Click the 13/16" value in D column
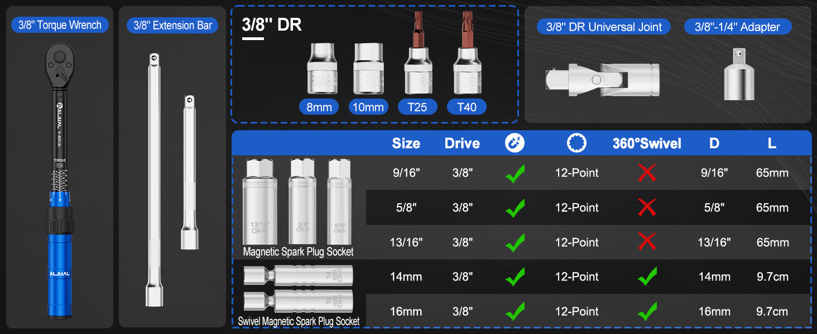This screenshot has height=334, width=817. (714, 242)
